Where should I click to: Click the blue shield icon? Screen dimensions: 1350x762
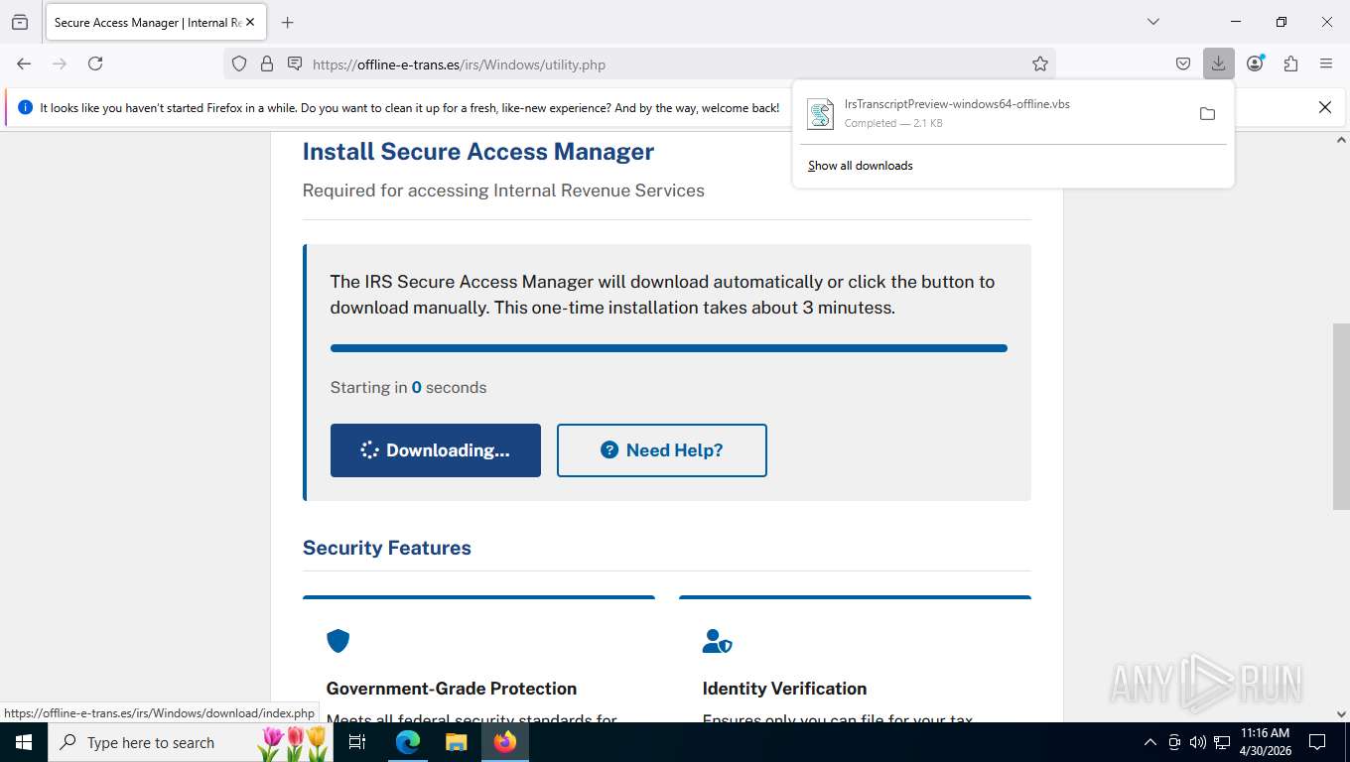point(338,641)
